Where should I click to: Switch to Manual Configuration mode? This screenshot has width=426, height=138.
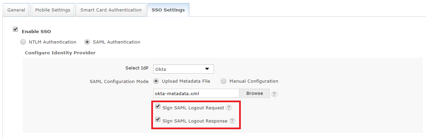[224, 81]
